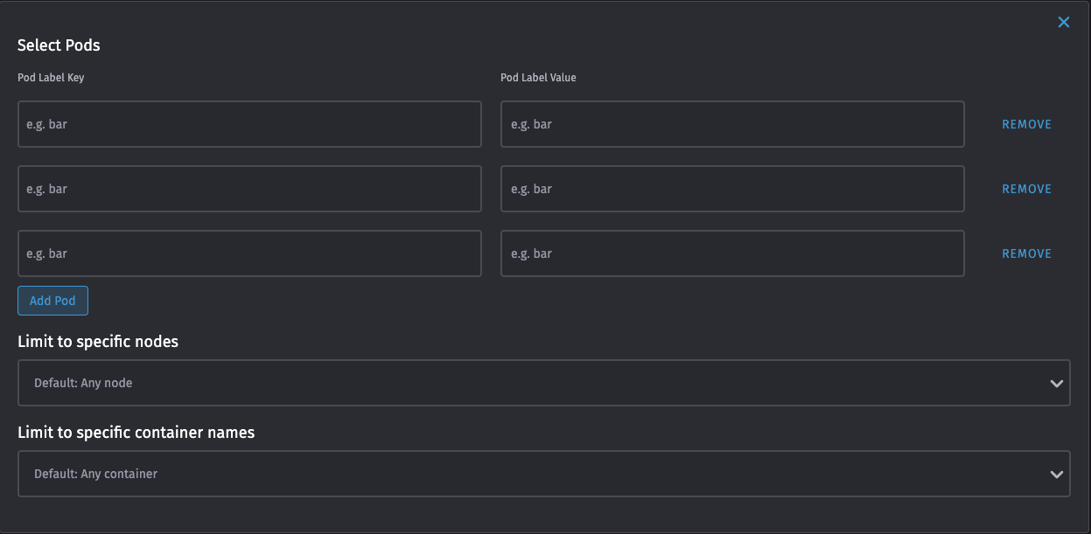Focus the third Pod Label Value field
Viewport: 1091px width, 534px height.
coord(732,253)
